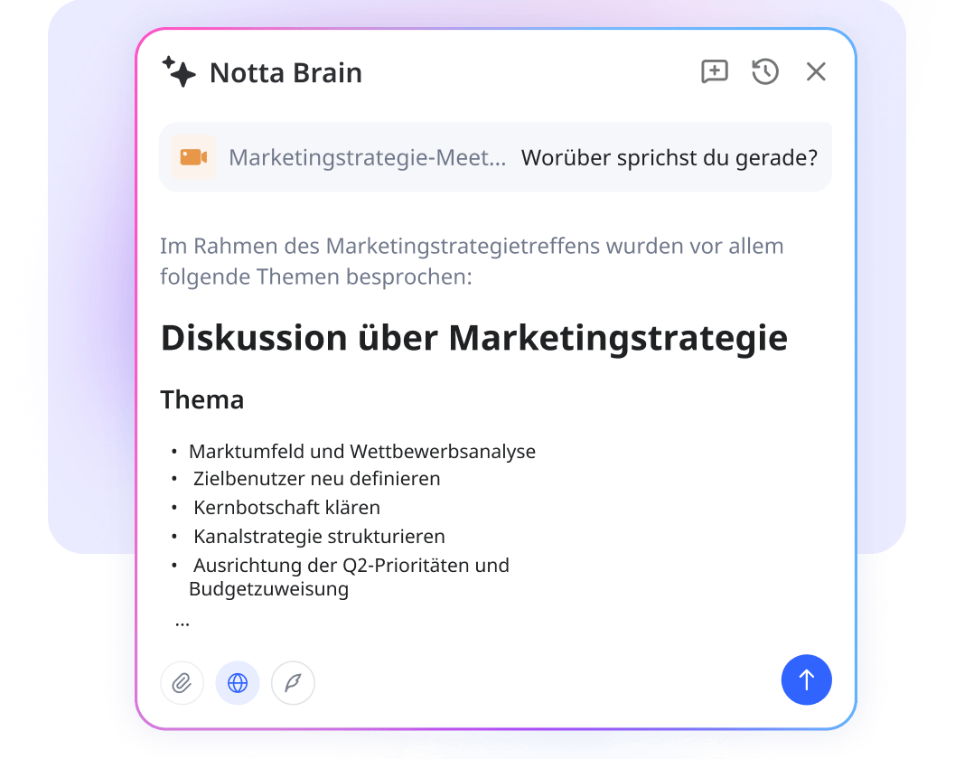Send message with blue arrow button
Image resolution: width=955 pixels, height=759 pixels.
[807, 679]
